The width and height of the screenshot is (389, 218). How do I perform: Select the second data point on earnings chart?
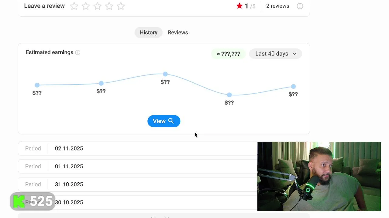(x=101, y=83)
